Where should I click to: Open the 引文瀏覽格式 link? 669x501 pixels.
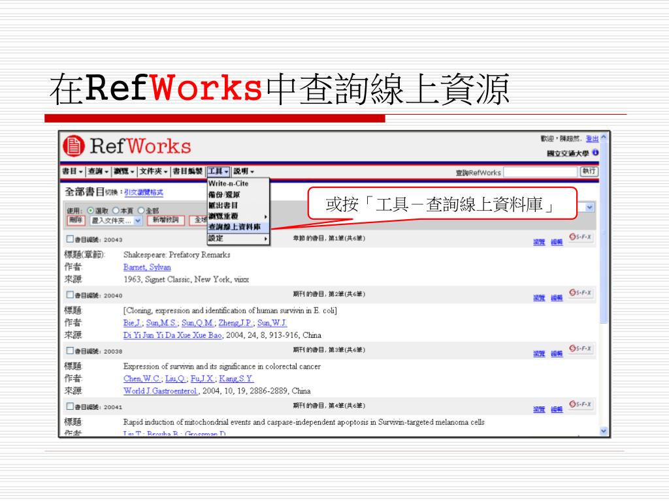click(x=143, y=192)
